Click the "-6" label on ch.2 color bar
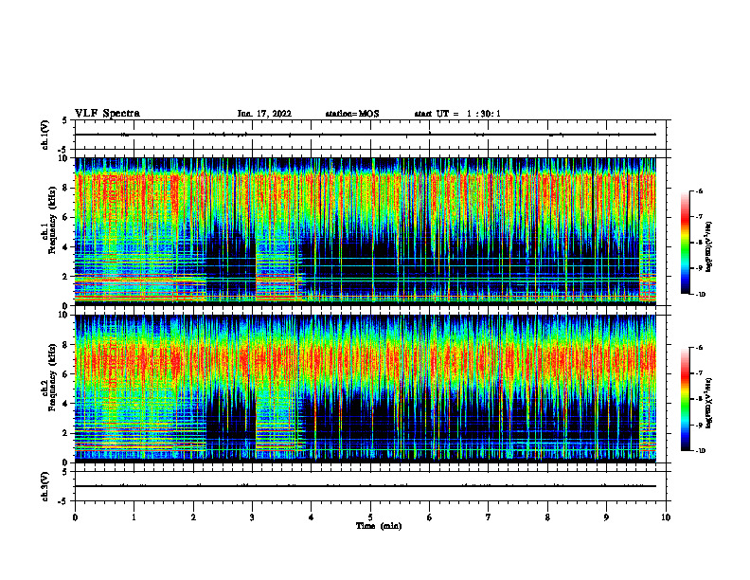750x580 pixels. (699, 348)
